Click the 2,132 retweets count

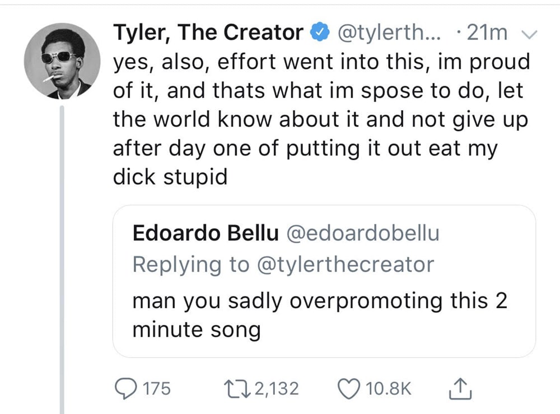pyautogui.click(x=277, y=388)
